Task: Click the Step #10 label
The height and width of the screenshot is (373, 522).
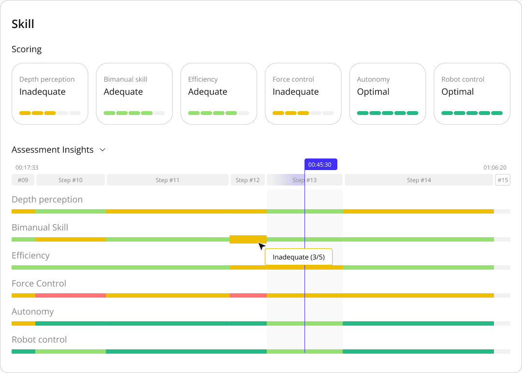Action: pos(71,180)
